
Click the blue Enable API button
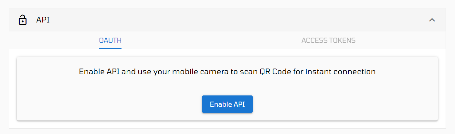pos(227,104)
